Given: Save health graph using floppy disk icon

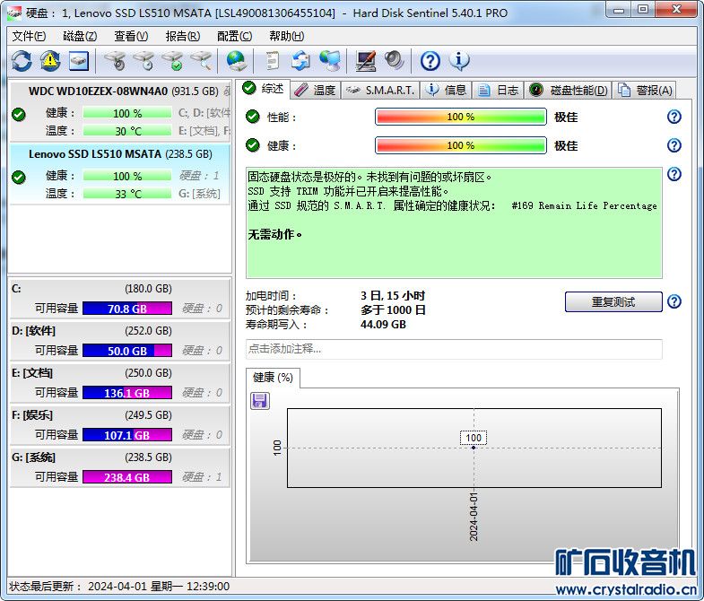Looking at the screenshot, I should click(260, 400).
